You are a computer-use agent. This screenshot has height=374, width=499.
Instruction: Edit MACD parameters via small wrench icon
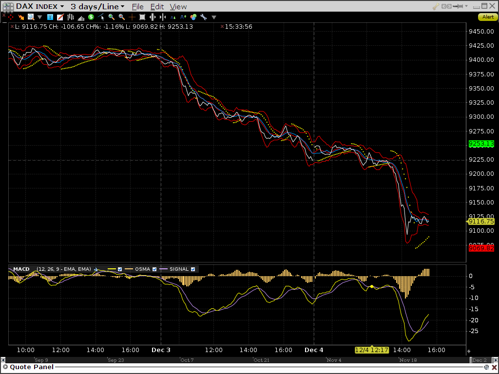coord(96,269)
